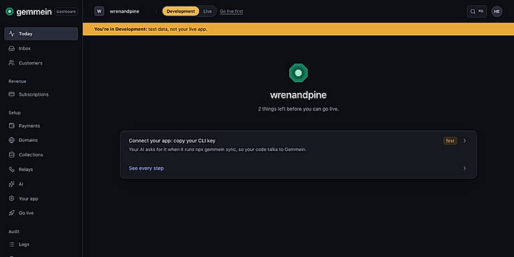Open the Connect your app chevron
Screen dimensions: 514x257
point(464,140)
